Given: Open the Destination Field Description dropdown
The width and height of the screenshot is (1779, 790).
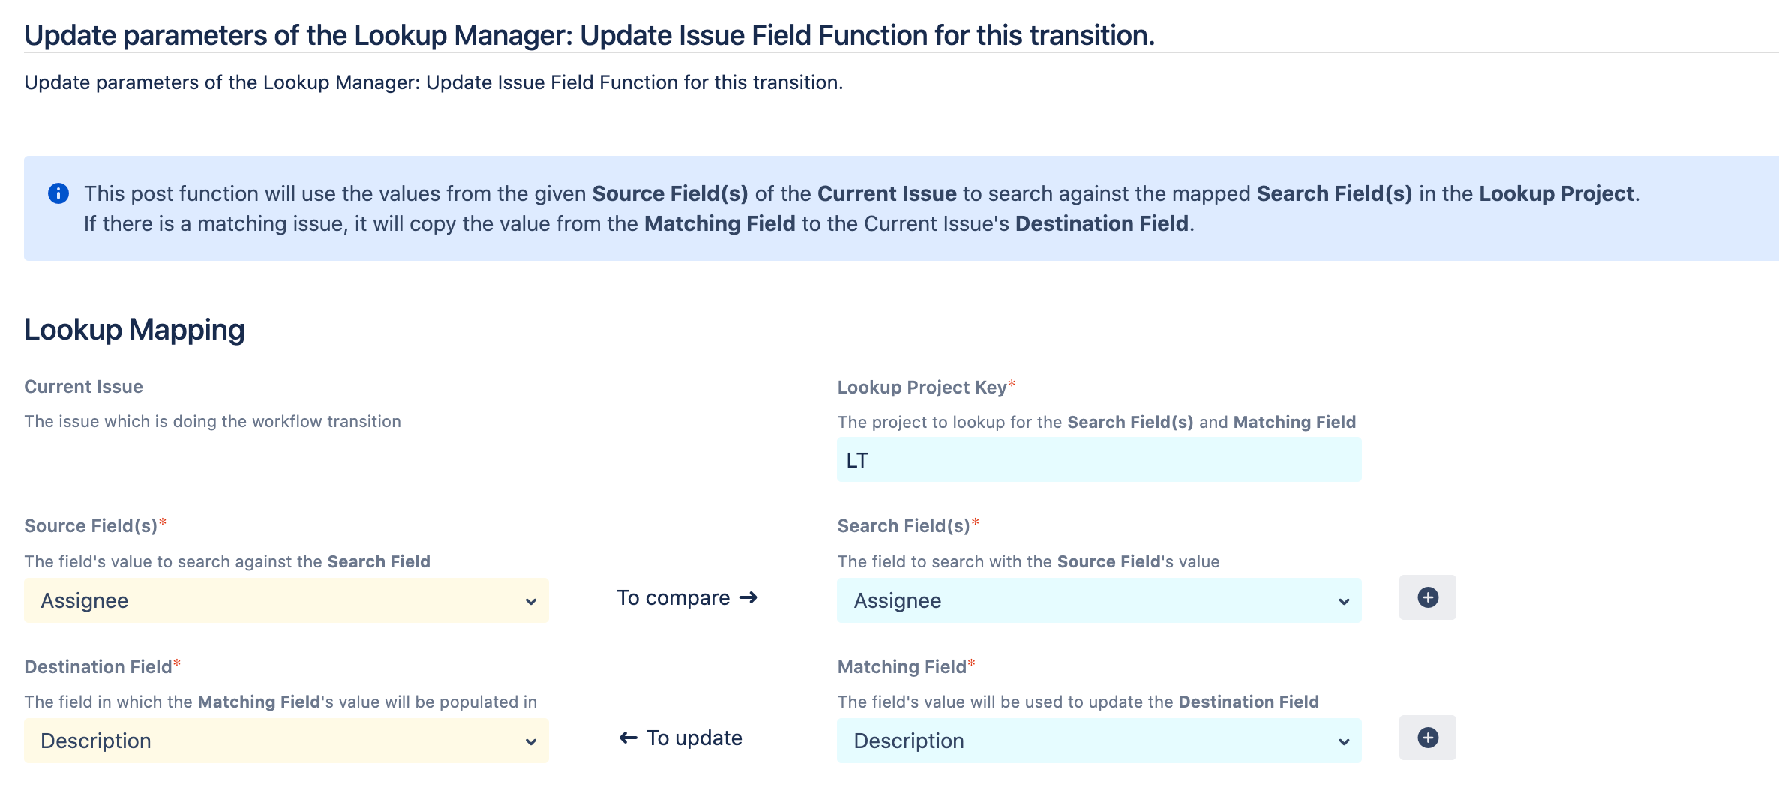Looking at the screenshot, I should pos(286,741).
